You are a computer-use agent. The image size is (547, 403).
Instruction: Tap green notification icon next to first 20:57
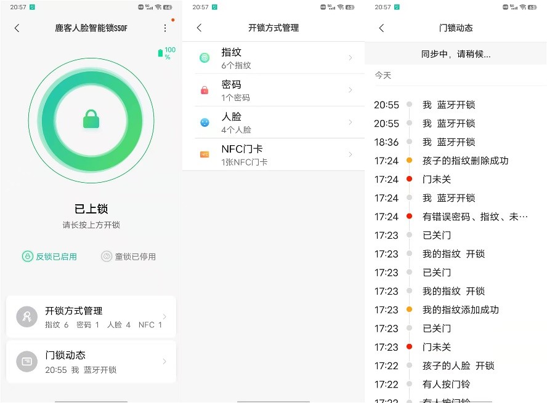pyautogui.click(x=32, y=7)
